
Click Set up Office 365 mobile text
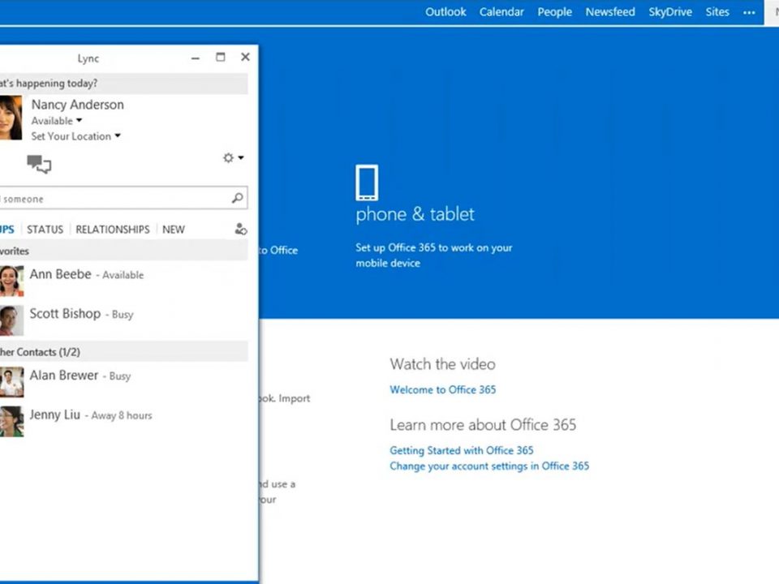433,255
